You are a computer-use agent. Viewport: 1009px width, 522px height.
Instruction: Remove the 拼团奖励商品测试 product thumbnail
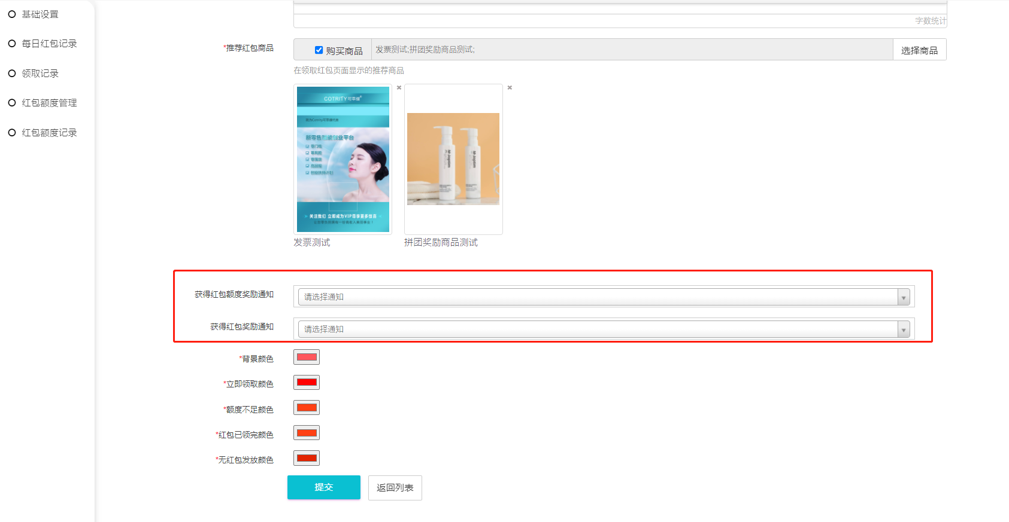pyautogui.click(x=510, y=88)
